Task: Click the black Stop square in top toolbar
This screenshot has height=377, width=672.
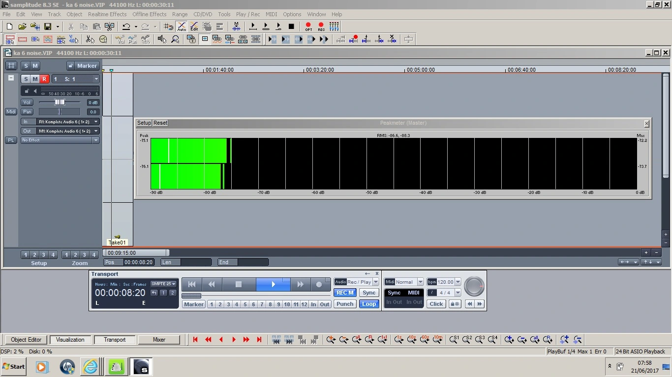Action: point(291,27)
